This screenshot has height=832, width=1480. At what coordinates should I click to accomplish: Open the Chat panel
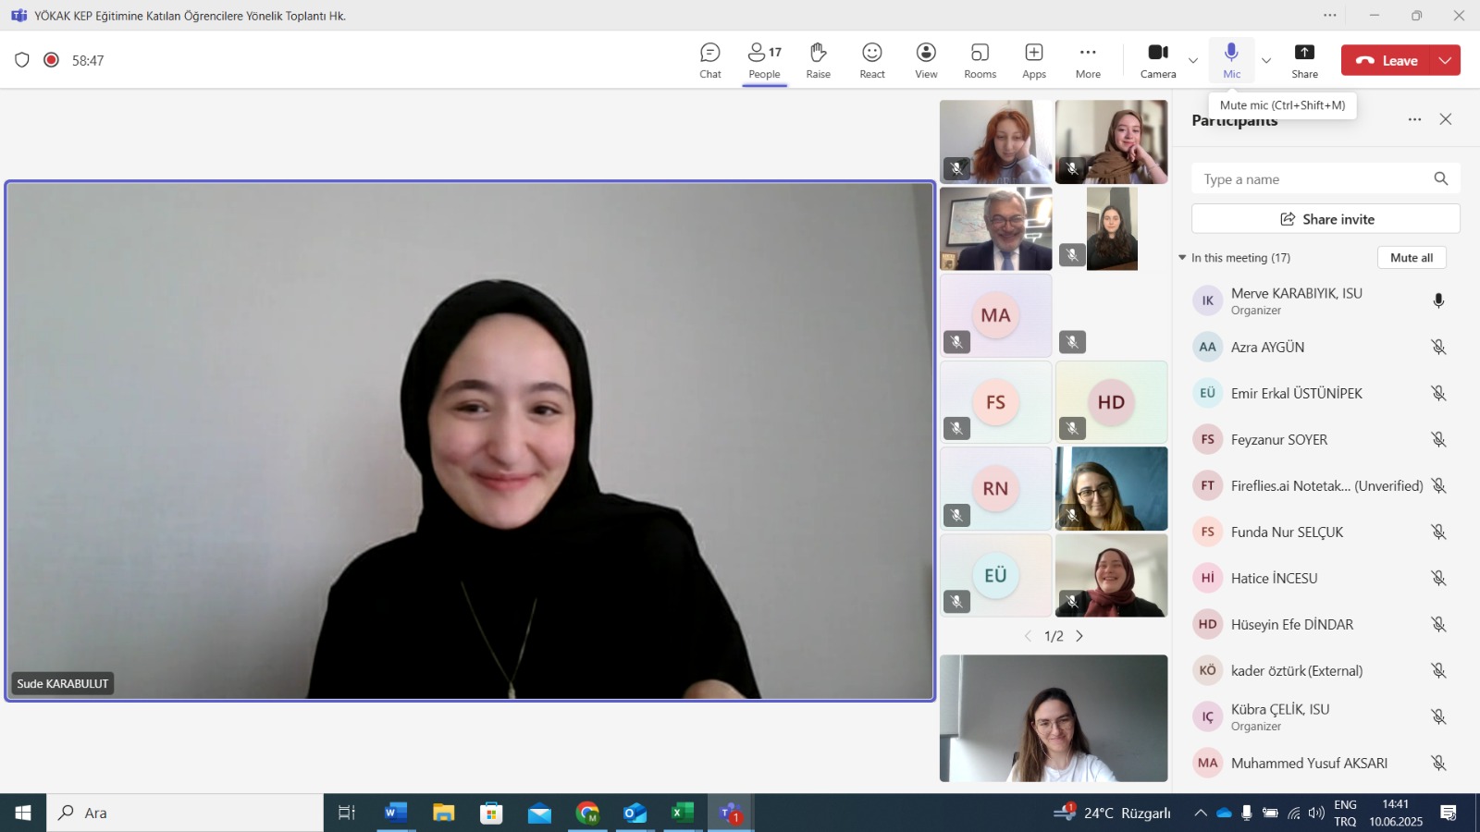coord(709,60)
